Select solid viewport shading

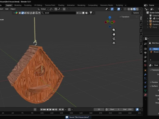pyautogui.click(x=132, y=9)
